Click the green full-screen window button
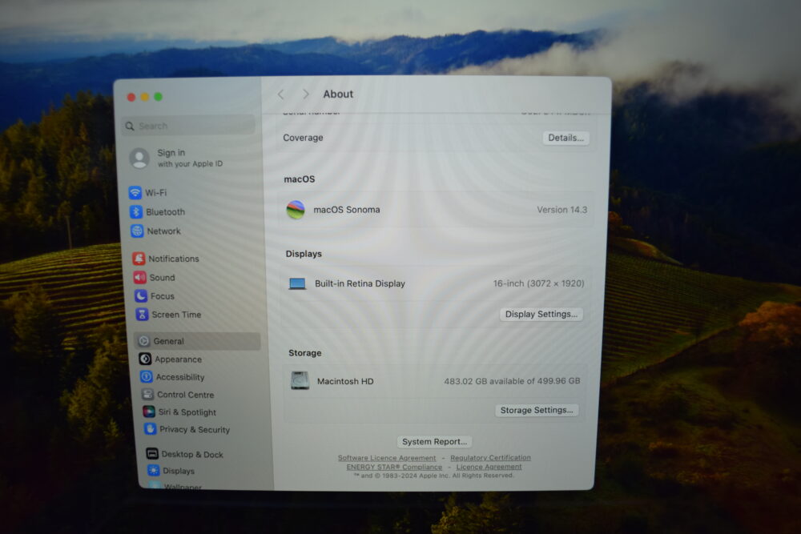The width and height of the screenshot is (801, 534). click(x=159, y=97)
